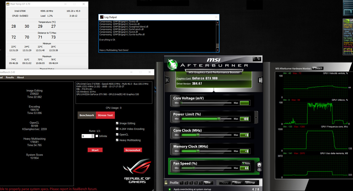Click the runs number input field
Image resolution: width=353 pixels, height=191 pixels.
(x=86, y=136)
